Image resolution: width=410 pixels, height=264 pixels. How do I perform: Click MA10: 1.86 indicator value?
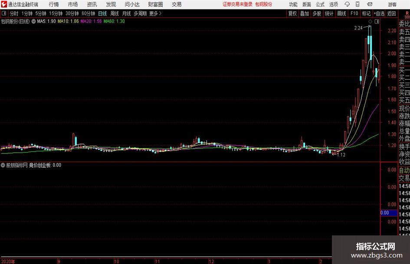point(68,21)
